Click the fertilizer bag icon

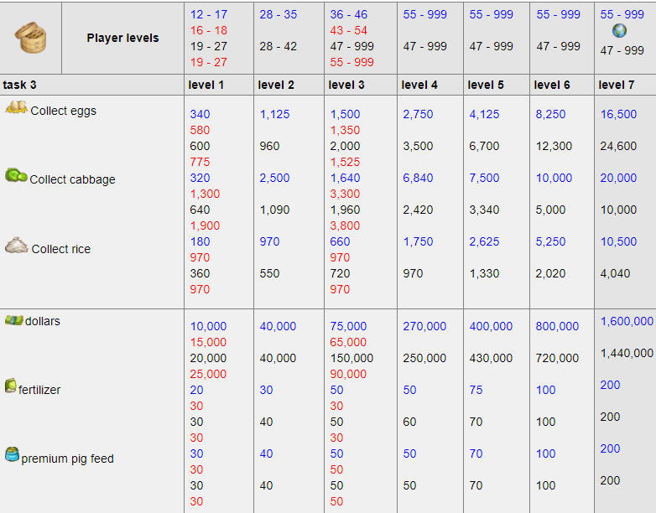click(x=10, y=386)
